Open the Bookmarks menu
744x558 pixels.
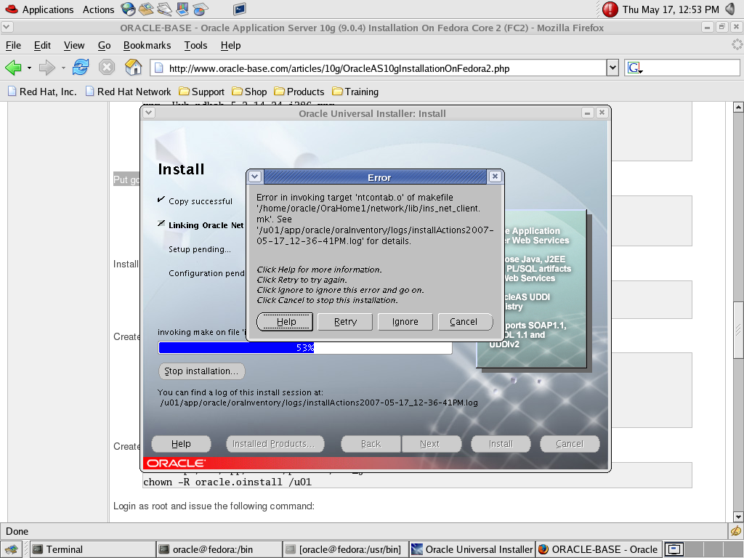(x=147, y=45)
